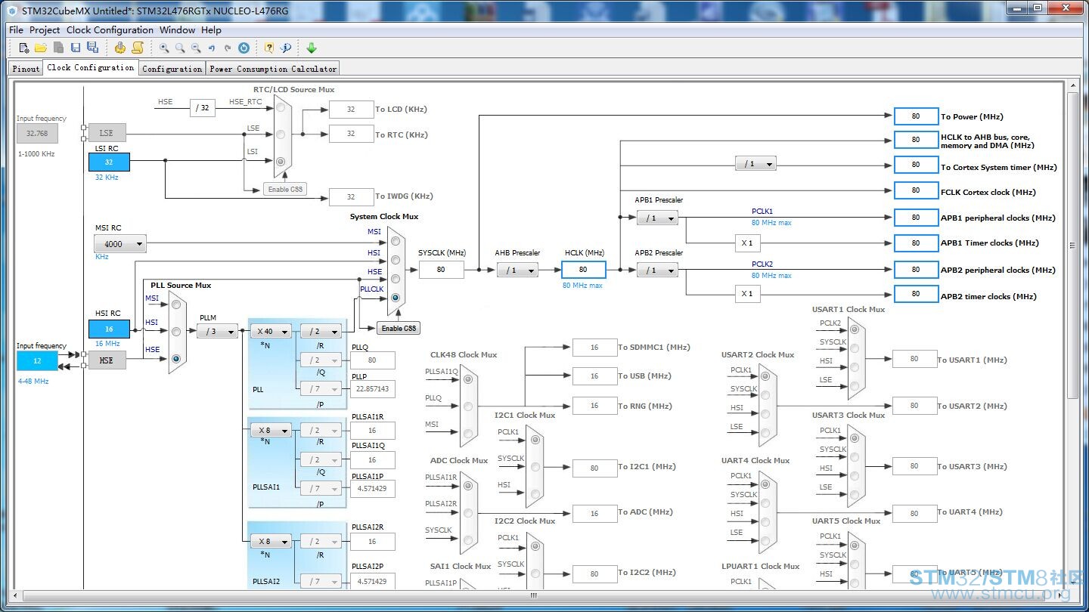Open the Clock Configuration menu
Image resolution: width=1089 pixels, height=612 pixels.
[110, 30]
